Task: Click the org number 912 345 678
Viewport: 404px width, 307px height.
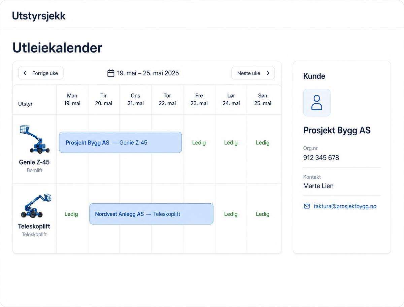Action: tap(321, 158)
